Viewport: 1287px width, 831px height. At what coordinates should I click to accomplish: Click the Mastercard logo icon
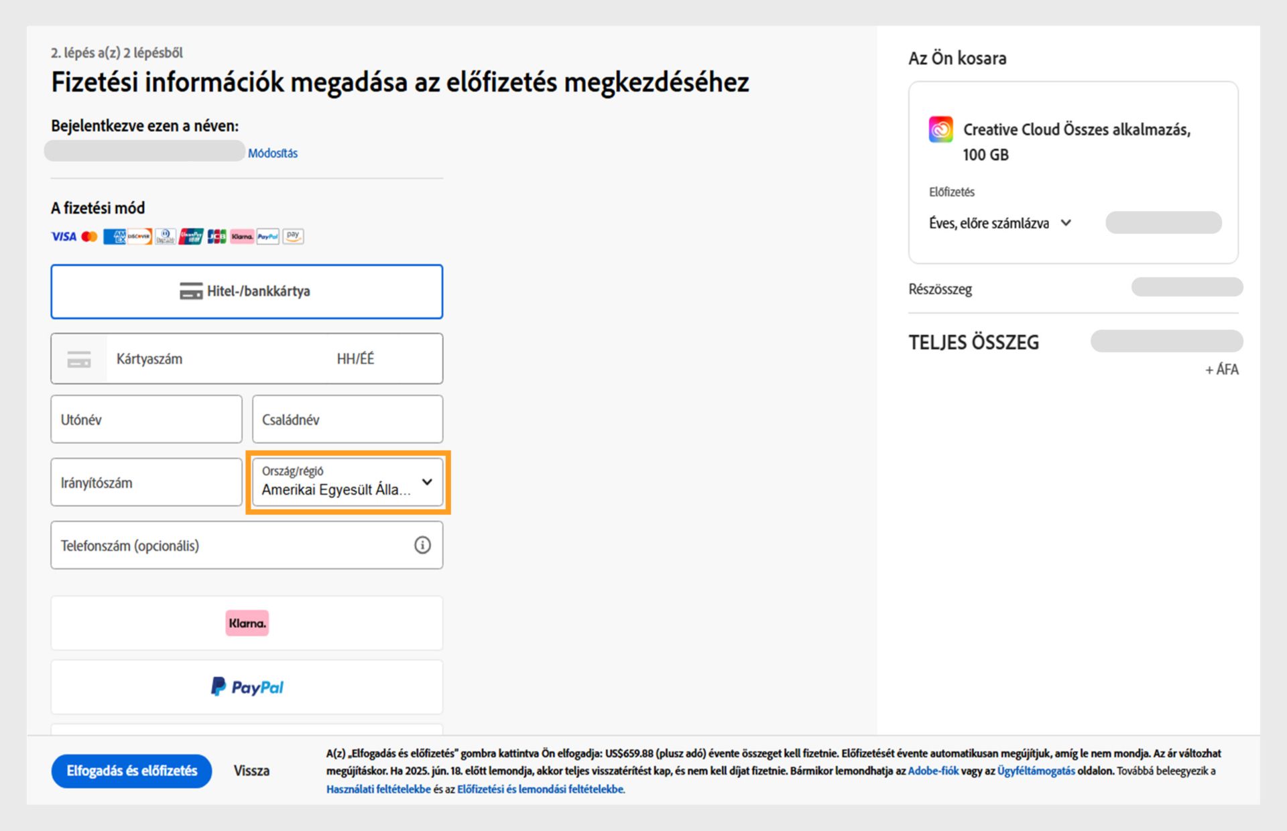tap(89, 237)
